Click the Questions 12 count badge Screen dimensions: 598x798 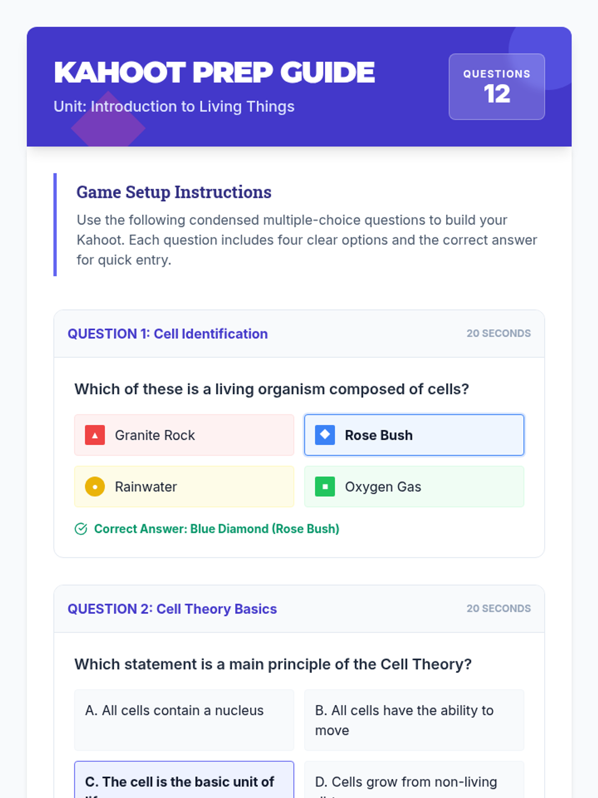[496, 87]
